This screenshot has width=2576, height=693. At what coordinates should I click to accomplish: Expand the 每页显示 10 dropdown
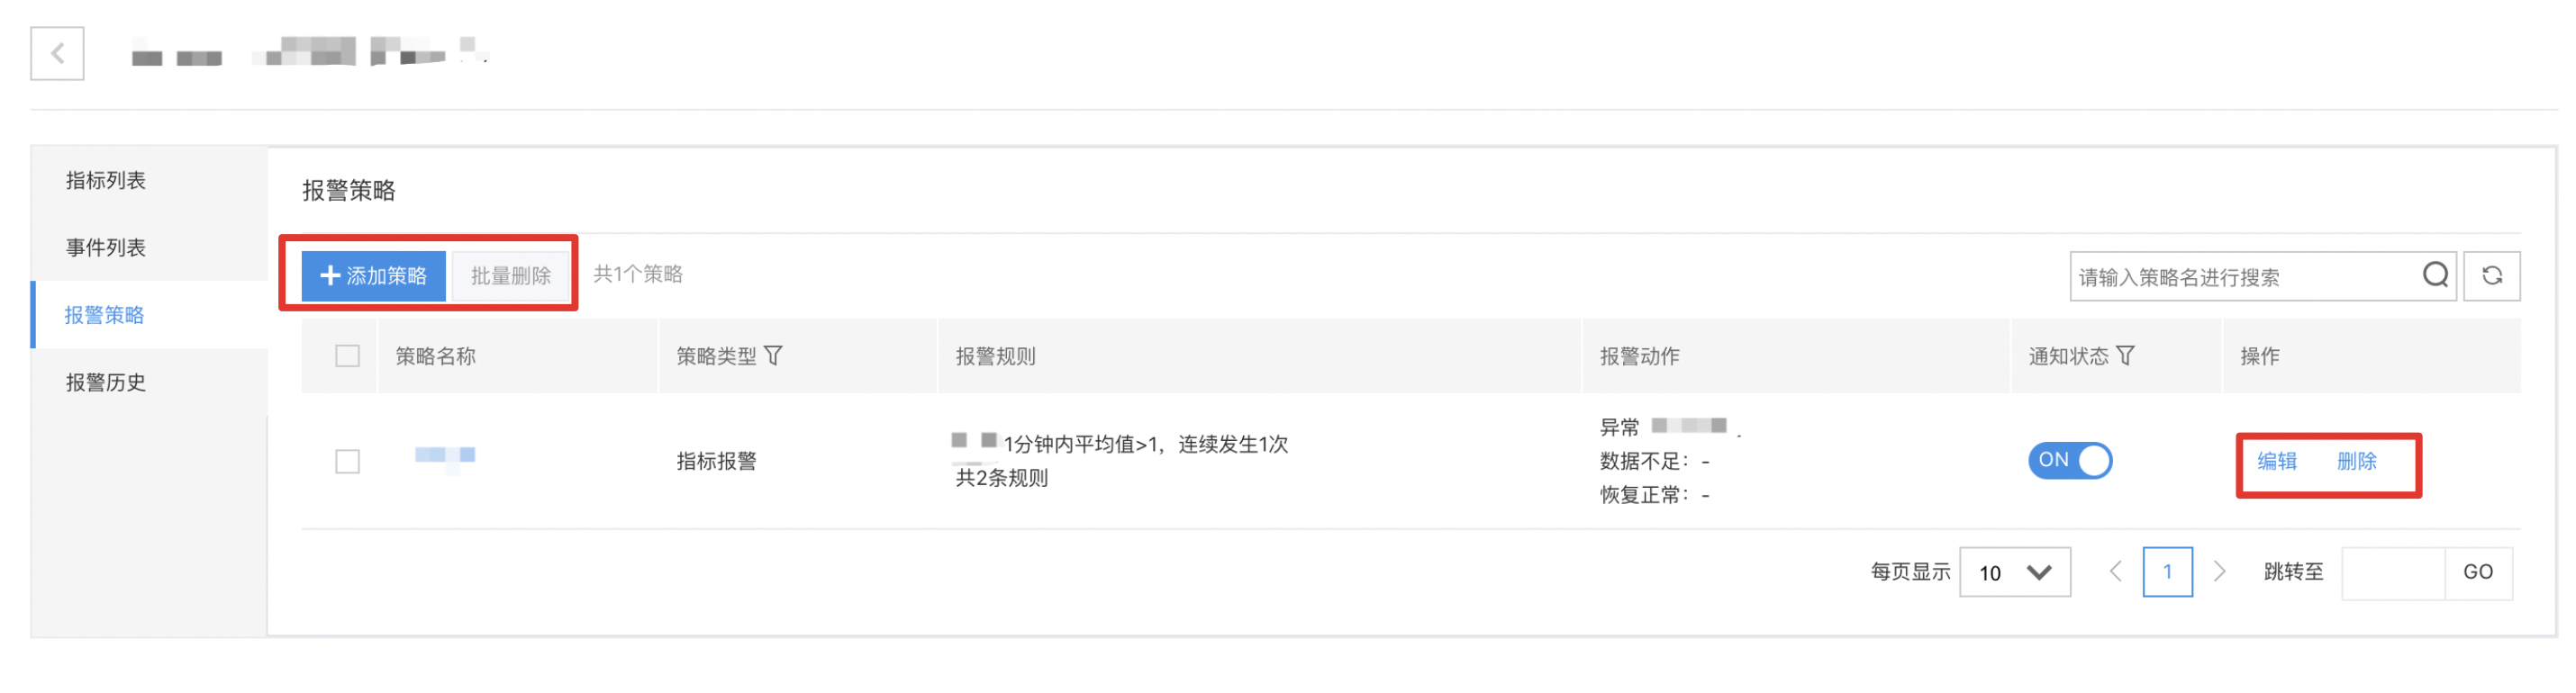(2014, 572)
